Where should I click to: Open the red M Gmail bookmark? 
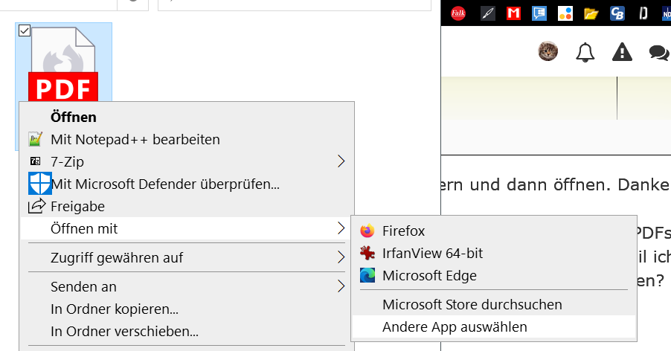[513, 13]
